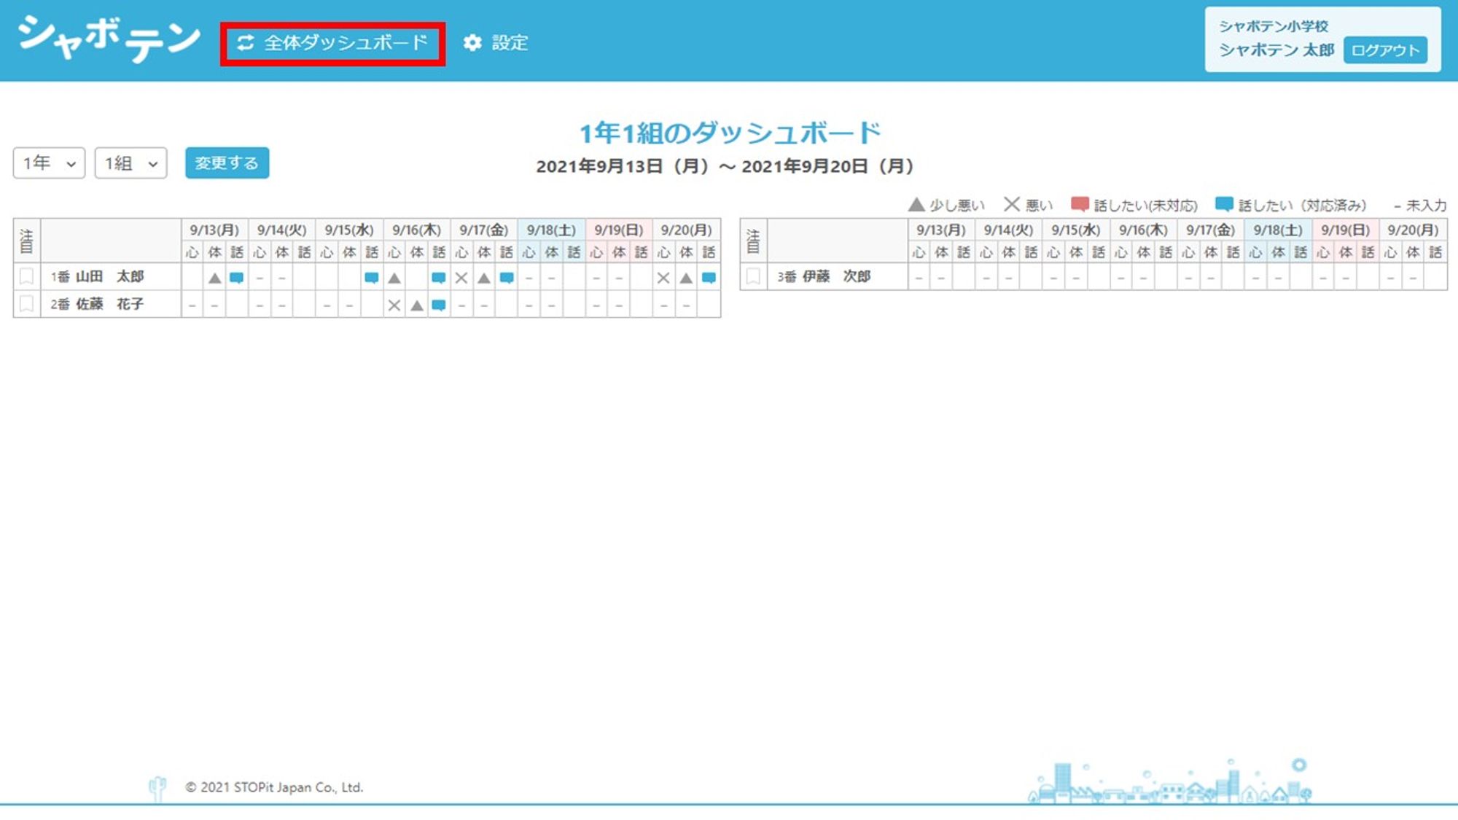Click 山田 太郎's 9/20 話 speech bubble
Screen dimensions: 1458x820
tap(709, 278)
